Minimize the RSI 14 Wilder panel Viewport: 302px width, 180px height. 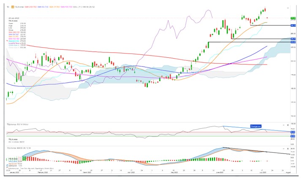[283, 125]
